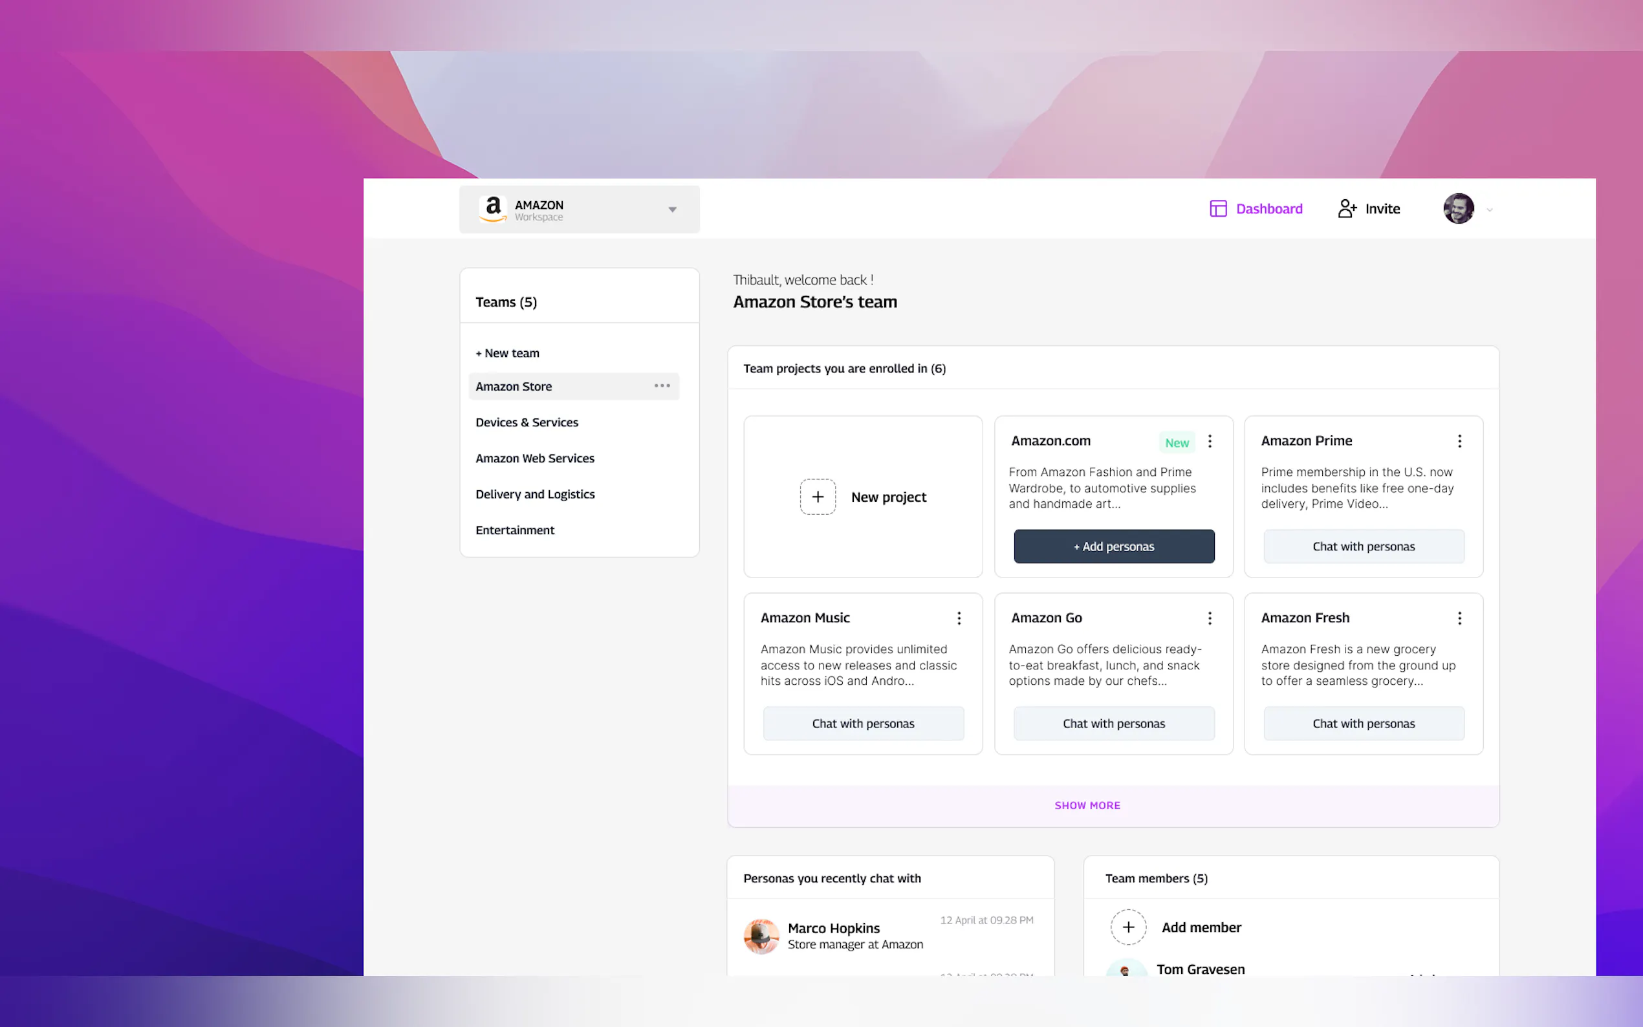This screenshot has width=1643, height=1027.
Task: Click Marco Hopkins persona avatar
Action: (761, 936)
